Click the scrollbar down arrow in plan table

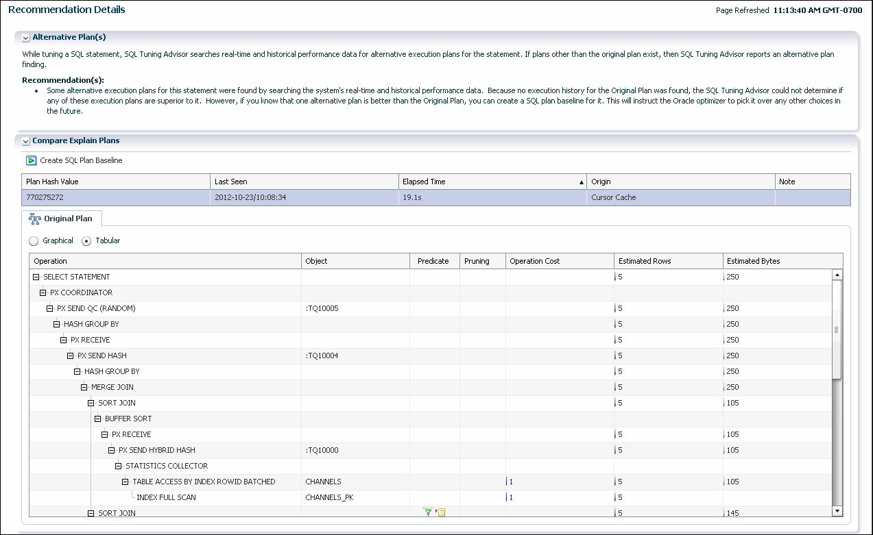pos(837,510)
